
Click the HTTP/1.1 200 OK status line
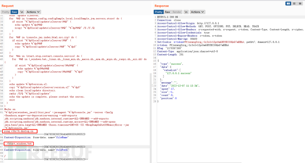pyautogui.click(x=168, y=17)
